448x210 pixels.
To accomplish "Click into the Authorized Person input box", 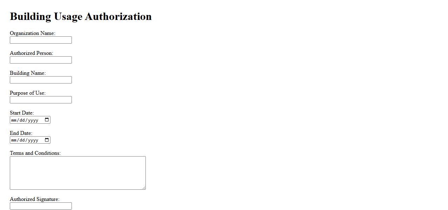I will tap(41, 60).
